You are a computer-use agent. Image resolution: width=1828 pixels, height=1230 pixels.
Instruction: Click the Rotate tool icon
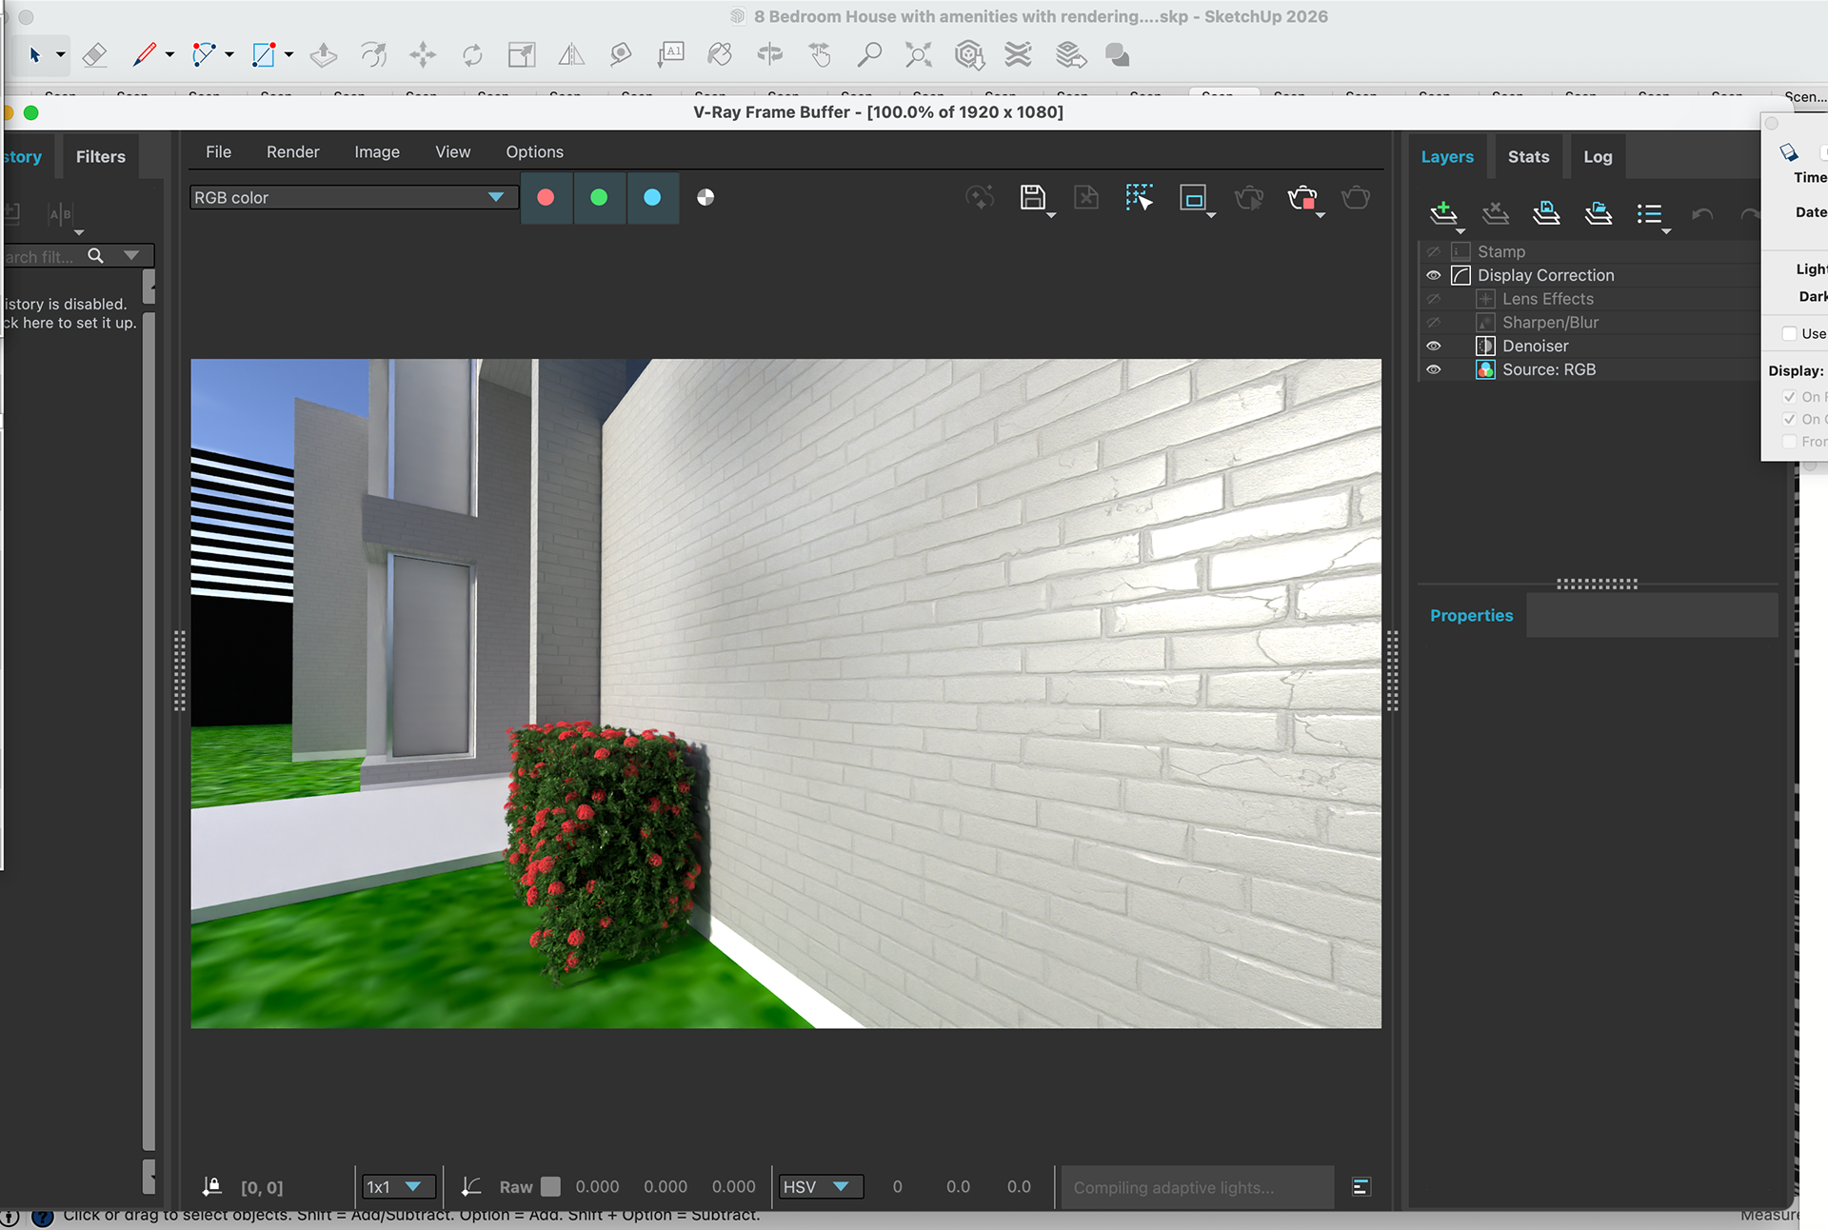472,55
